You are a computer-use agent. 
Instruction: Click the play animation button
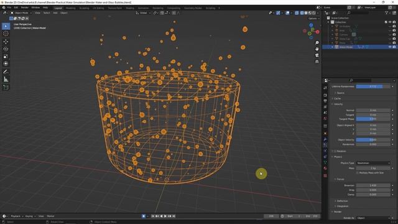click(165, 216)
